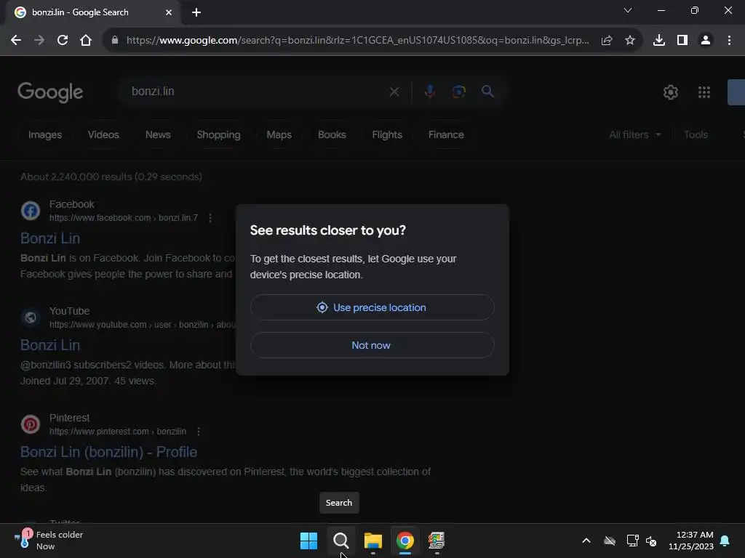745x558 pixels.
Task: Go forward to next page
Action: tap(39, 41)
